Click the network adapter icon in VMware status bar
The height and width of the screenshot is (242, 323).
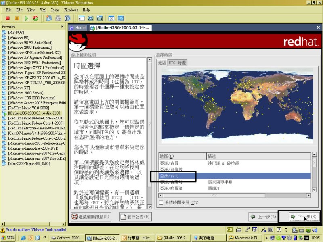[x=308, y=230]
